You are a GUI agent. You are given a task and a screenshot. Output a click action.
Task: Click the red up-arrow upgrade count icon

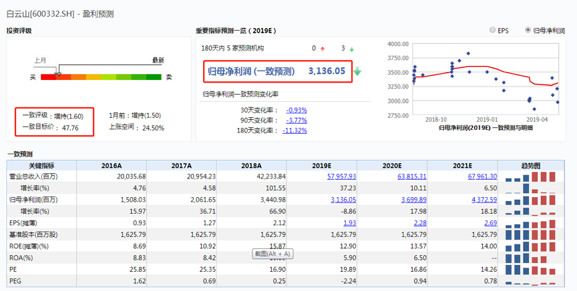coord(323,49)
